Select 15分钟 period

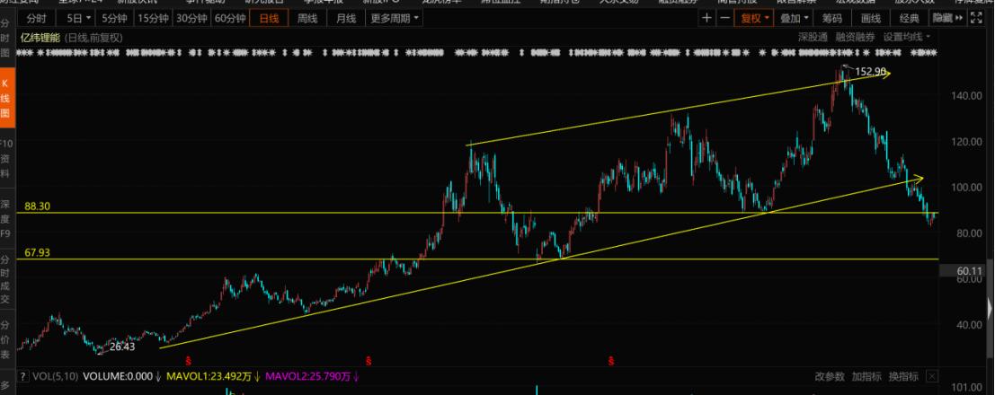(153, 18)
